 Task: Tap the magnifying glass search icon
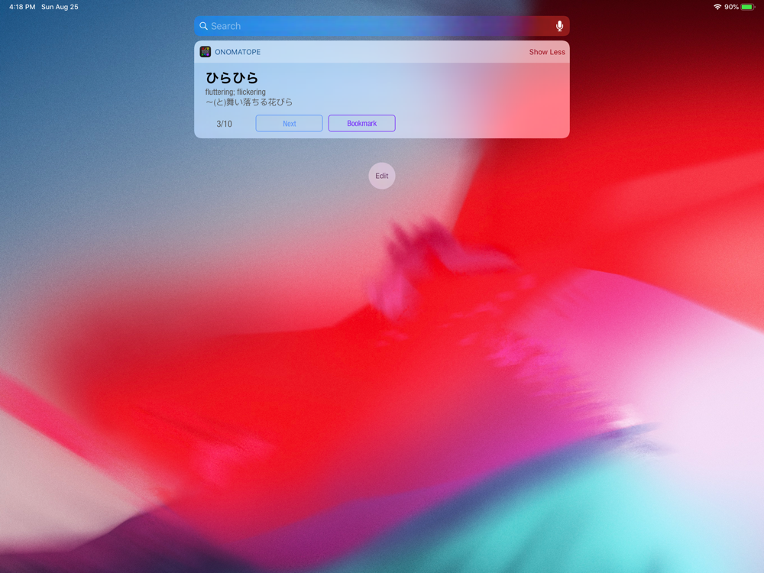[204, 26]
